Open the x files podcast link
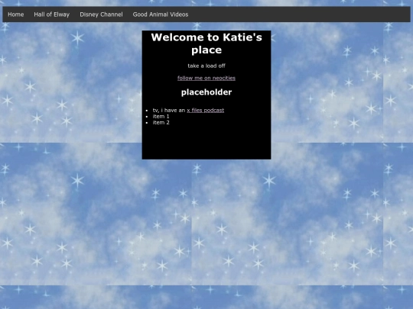Screen dimensions: 413x309 click(206, 111)
